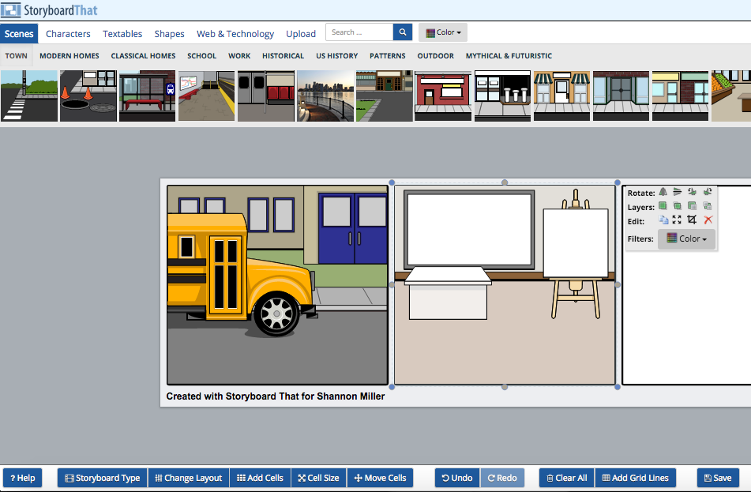The image size is (751, 492).
Task: Stretch the scene to fill cell
Action: click(x=678, y=220)
